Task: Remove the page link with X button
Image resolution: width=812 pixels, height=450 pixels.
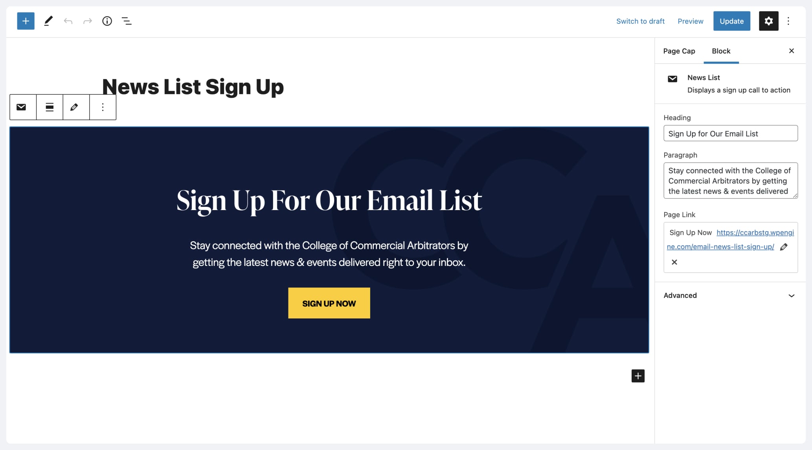Action: (674, 262)
